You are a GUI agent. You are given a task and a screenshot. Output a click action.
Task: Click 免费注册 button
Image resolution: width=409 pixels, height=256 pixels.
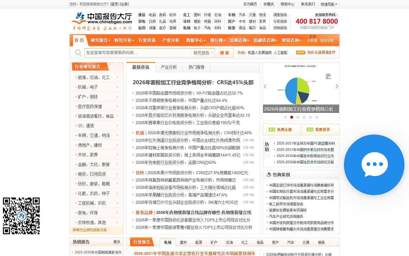[282, 129]
